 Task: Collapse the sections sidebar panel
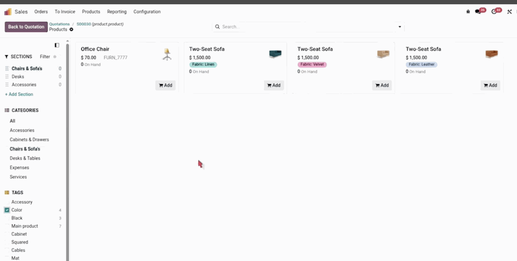(x=57, y=45)
